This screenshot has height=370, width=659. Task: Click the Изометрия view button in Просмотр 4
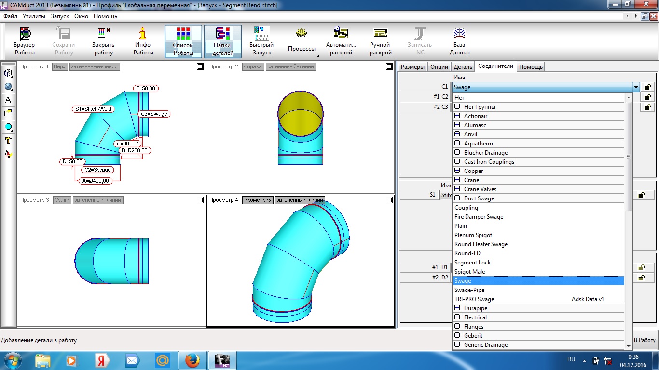(x=258, y=200)
